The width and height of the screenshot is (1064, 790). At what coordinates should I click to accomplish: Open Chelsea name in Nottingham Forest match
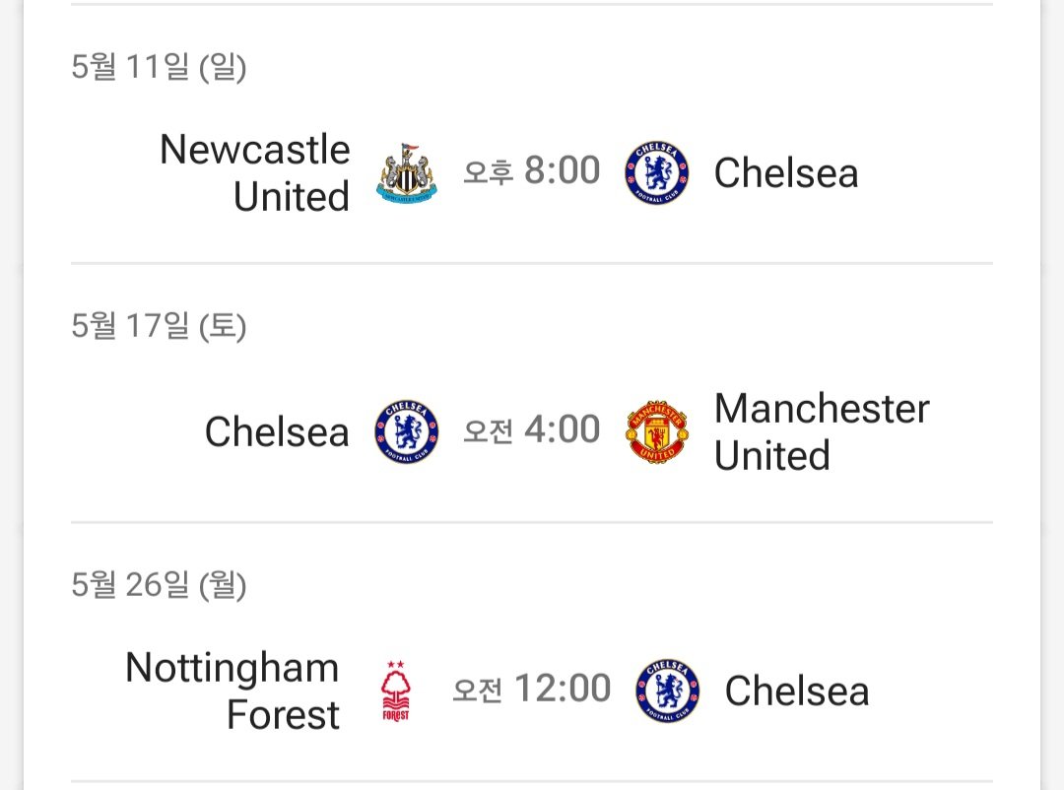[797, 691]
